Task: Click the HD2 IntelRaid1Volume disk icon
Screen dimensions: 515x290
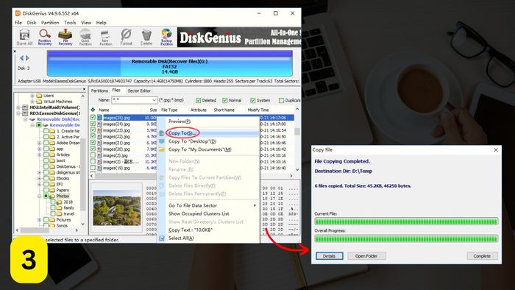Action: [x=25, y=107]
